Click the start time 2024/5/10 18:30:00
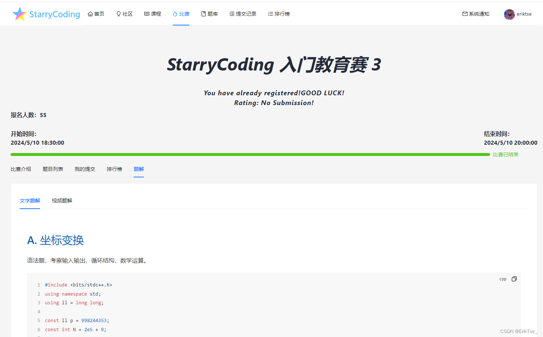The width and height of the screenshot is (543, 337). pos(38,143)
